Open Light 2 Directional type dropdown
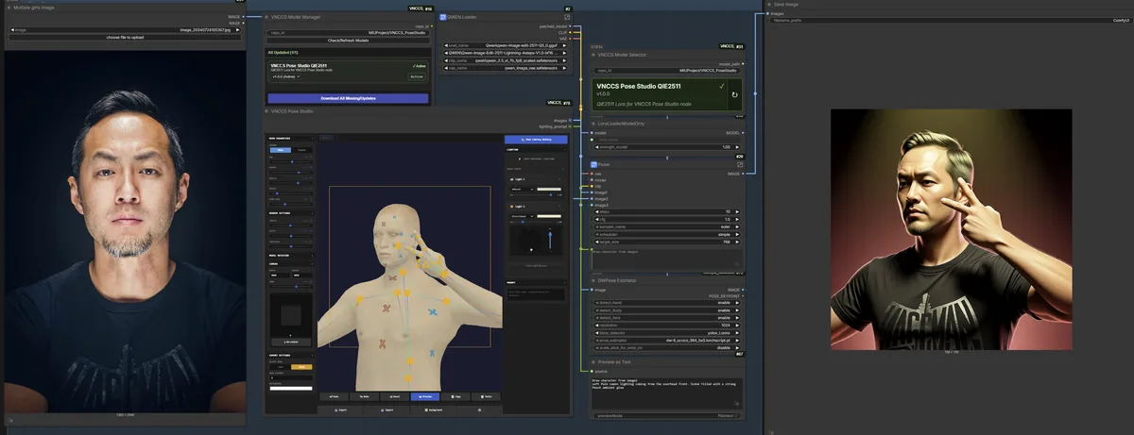 click(x=523, y=216)
